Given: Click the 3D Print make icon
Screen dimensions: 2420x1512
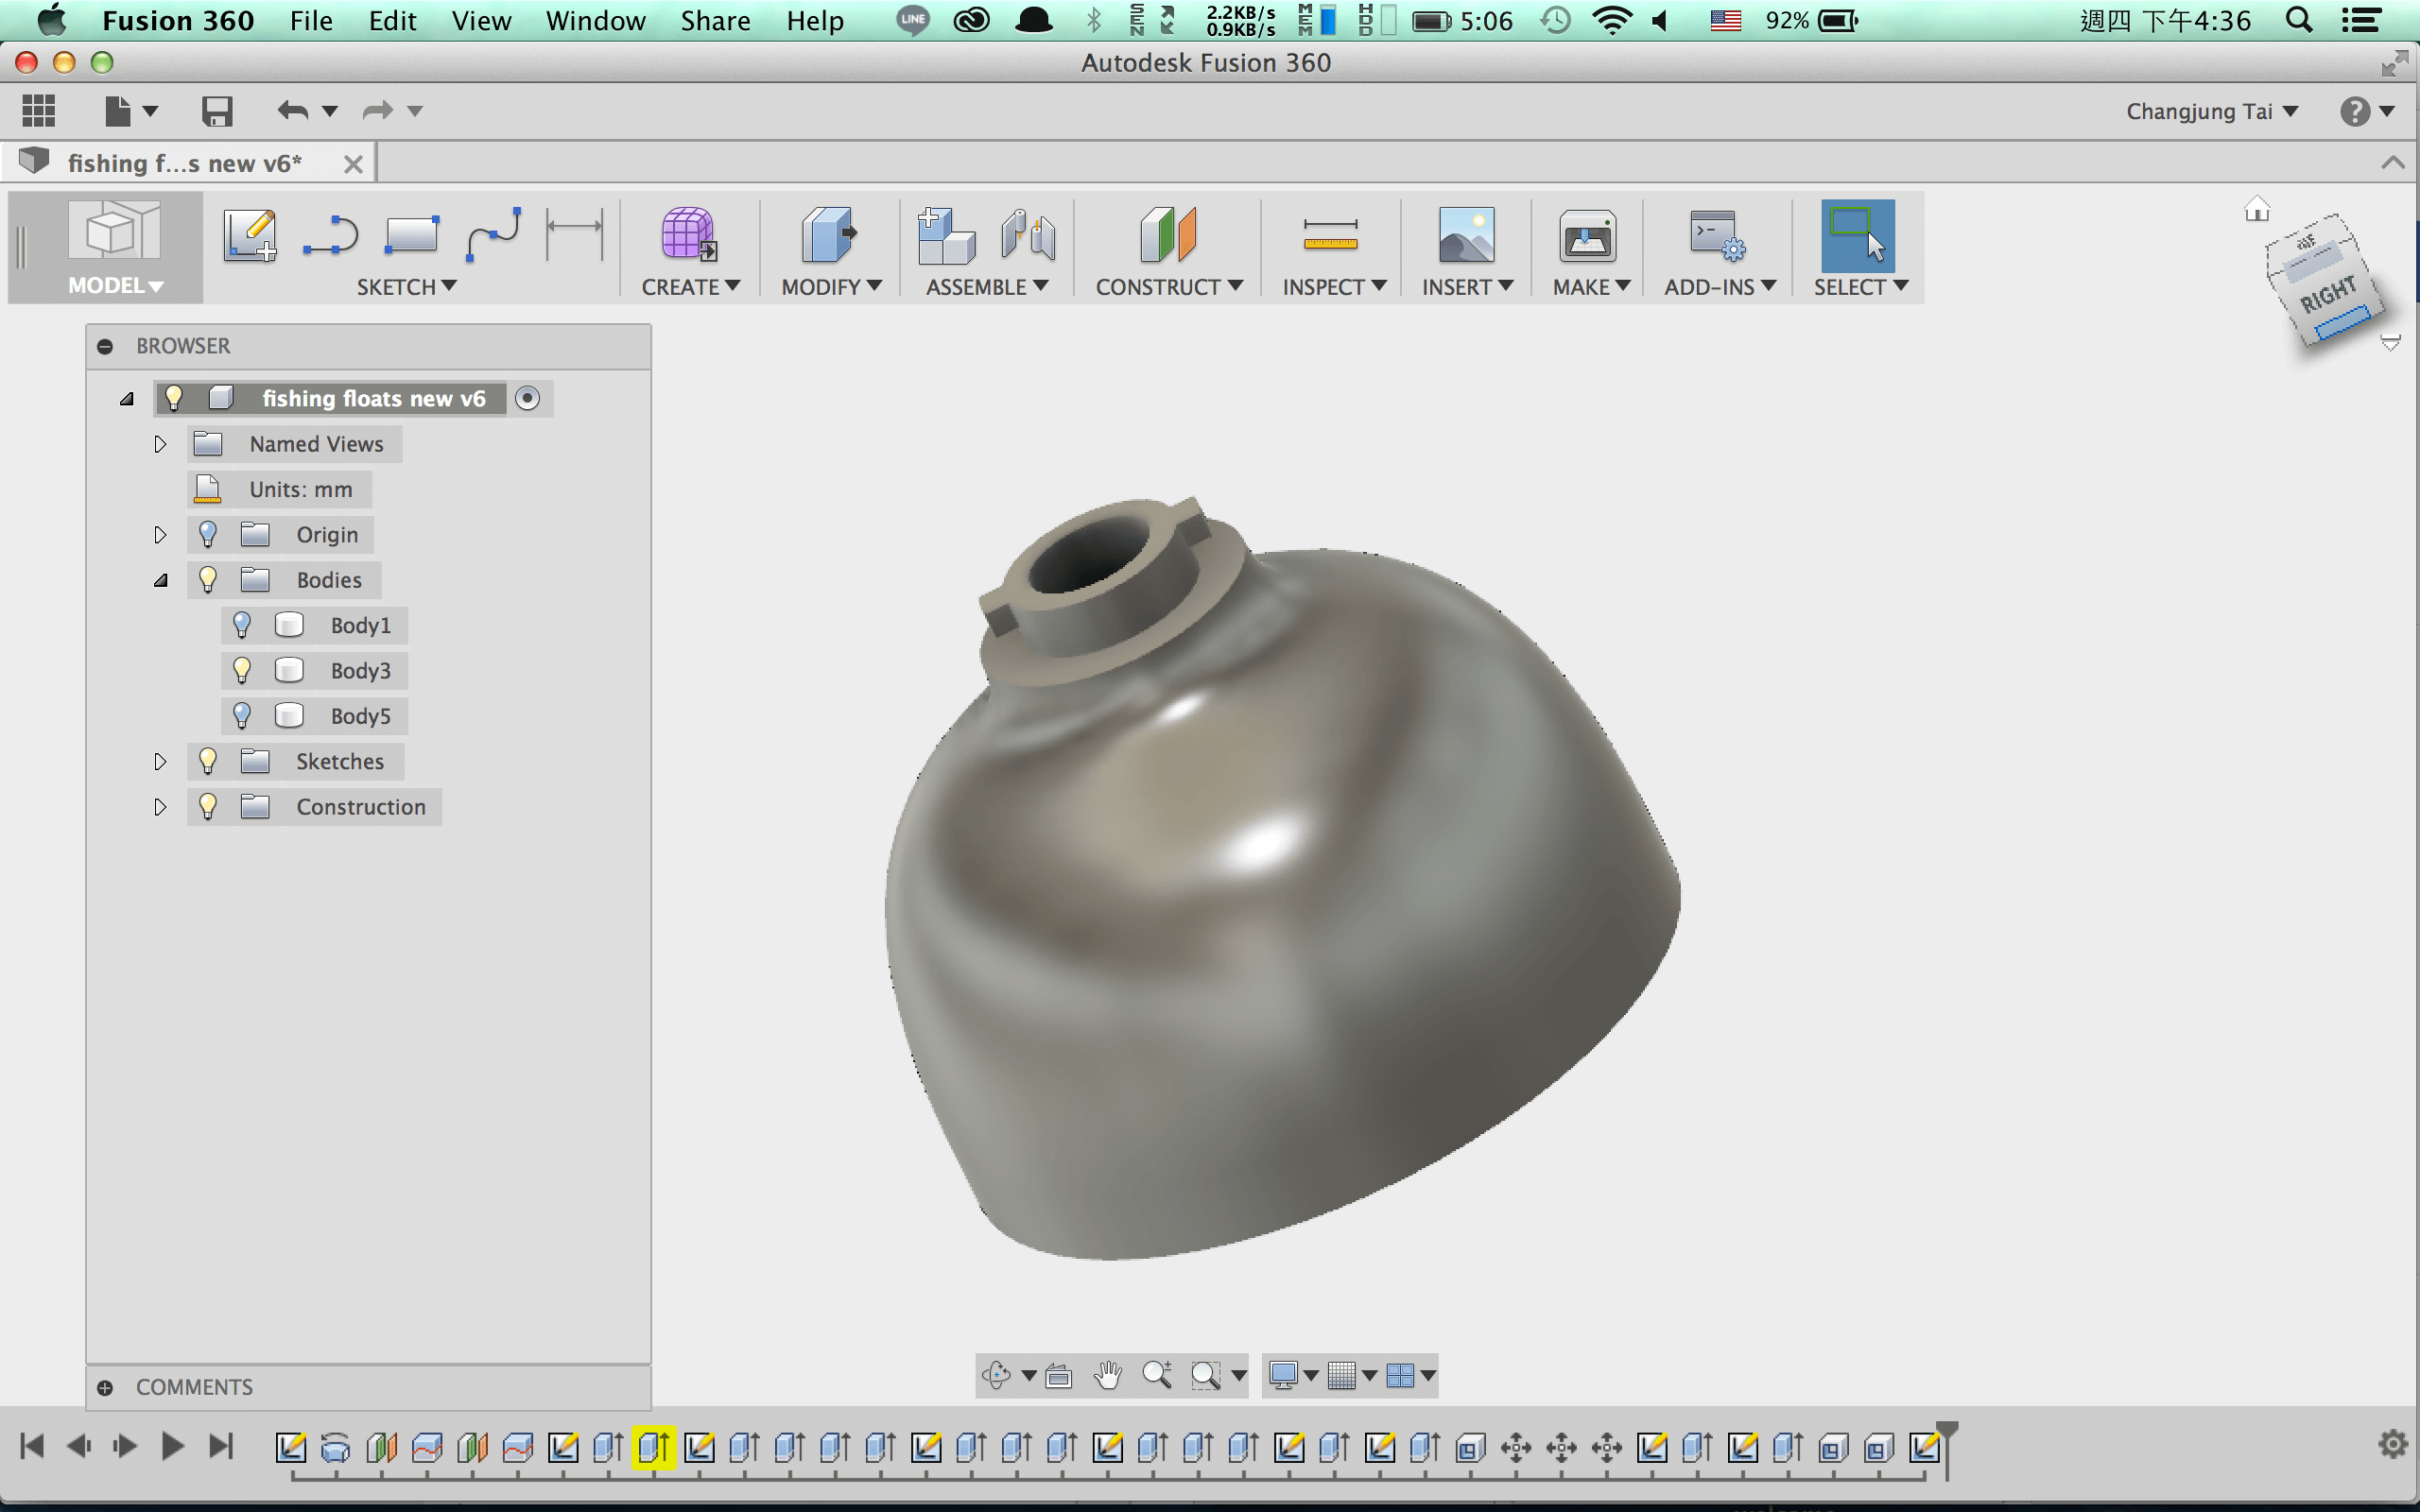Looking at the screenshot, I should [1588, 237].
